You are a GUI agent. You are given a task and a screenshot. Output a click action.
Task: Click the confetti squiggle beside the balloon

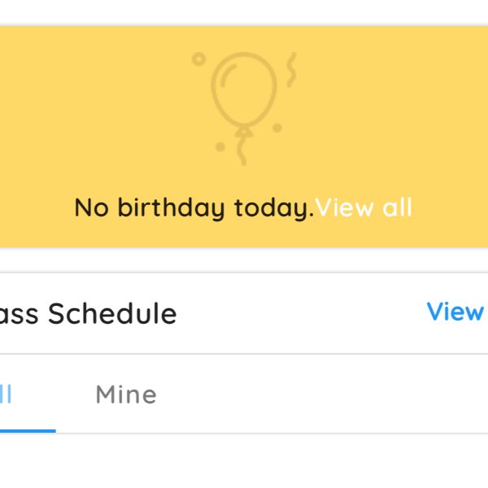click(291, 70)
